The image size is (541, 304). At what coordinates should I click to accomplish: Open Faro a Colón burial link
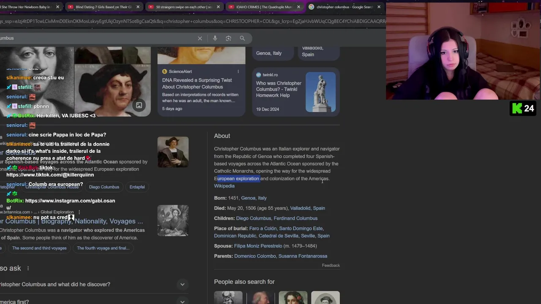[262, 228]
